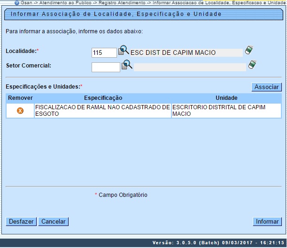Viewport: 287px width, 248px height.
Task: Click the Versão 3.0.5.0 status bar text
Action: [x=218, y=243]
